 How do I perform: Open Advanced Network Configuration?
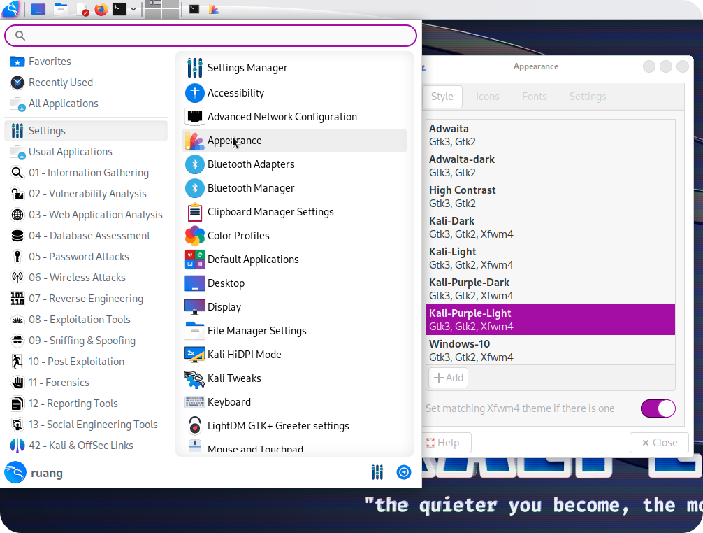(x=295, y=117)
